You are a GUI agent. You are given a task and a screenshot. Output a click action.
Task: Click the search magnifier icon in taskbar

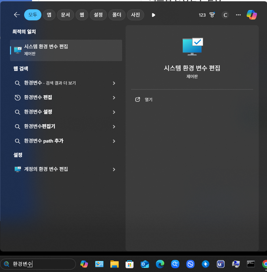[x=7, y=264]
